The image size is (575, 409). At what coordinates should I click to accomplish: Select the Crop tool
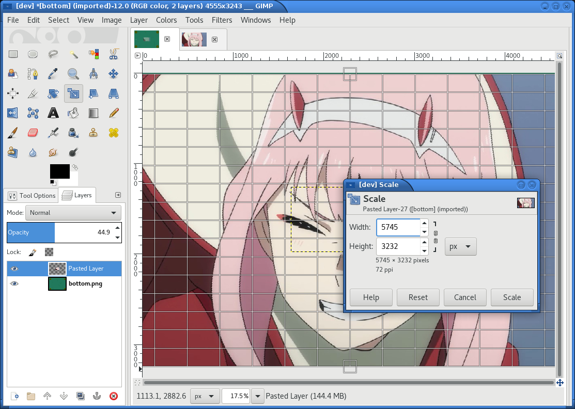click(33, 93)
